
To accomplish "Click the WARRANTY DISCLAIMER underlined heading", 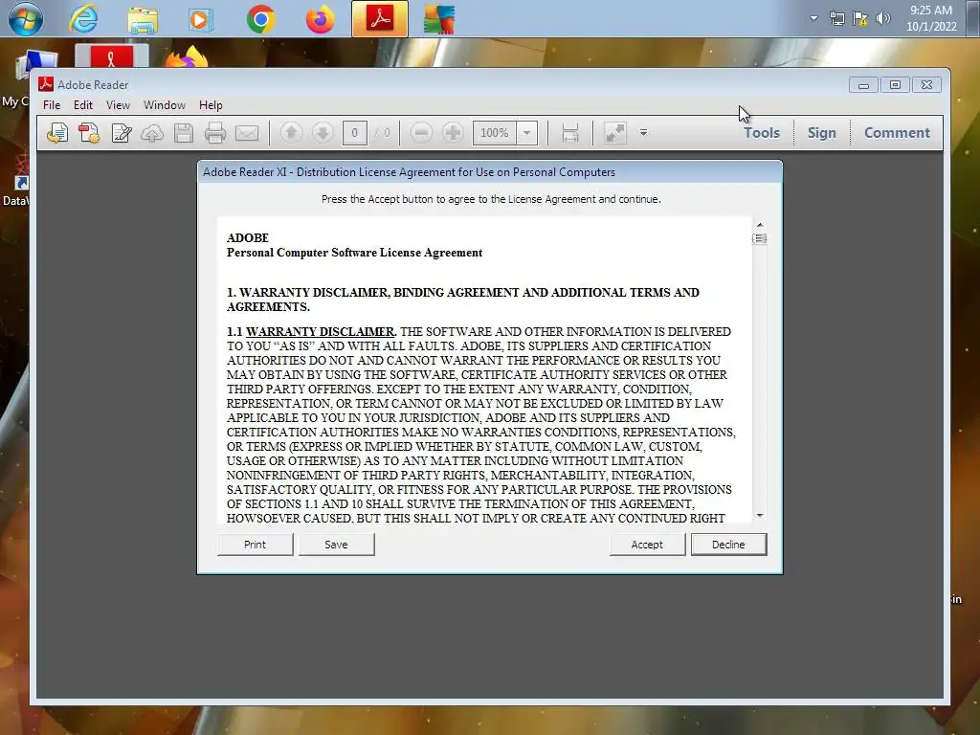I will 321,331.
